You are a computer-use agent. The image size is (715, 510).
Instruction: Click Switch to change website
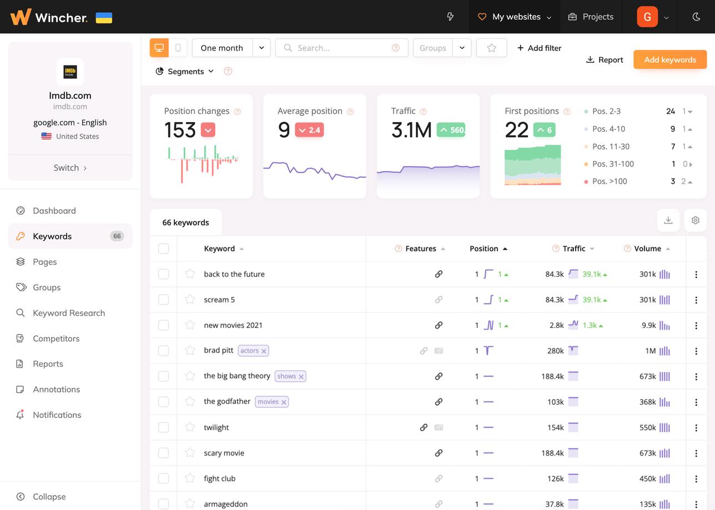(x=70, y=168)
